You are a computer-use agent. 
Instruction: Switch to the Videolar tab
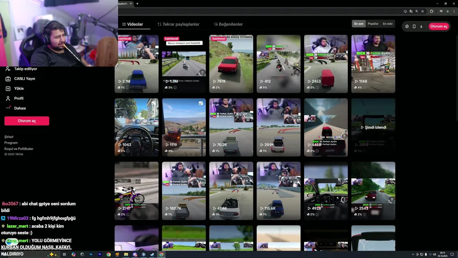pos(132,24)
